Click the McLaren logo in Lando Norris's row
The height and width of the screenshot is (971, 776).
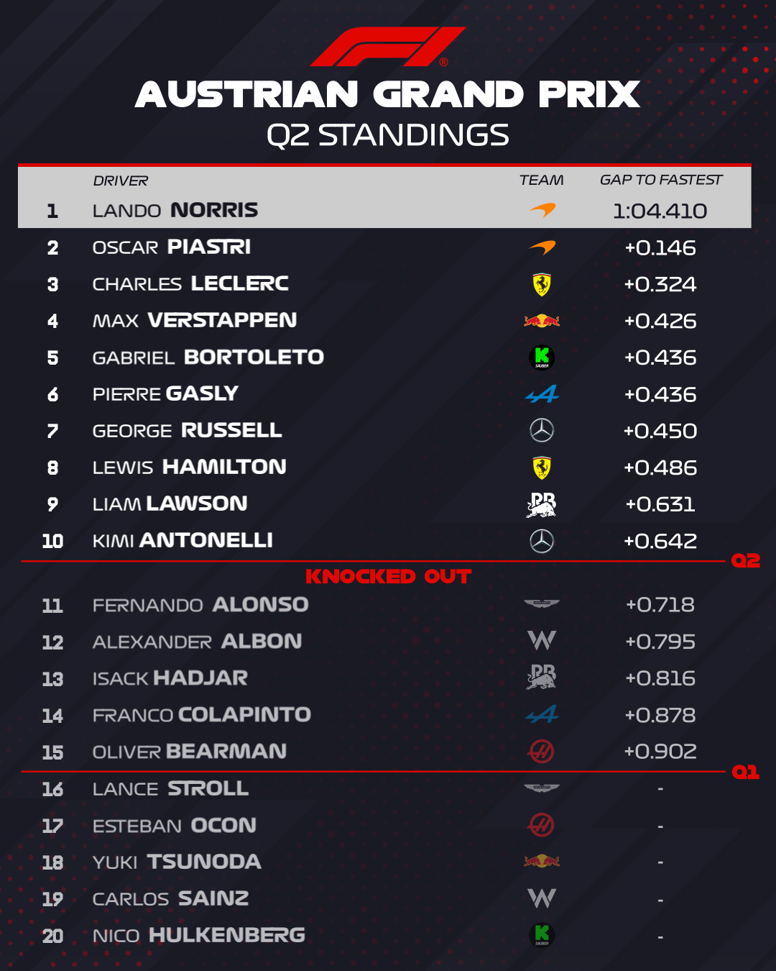[542, 210]
